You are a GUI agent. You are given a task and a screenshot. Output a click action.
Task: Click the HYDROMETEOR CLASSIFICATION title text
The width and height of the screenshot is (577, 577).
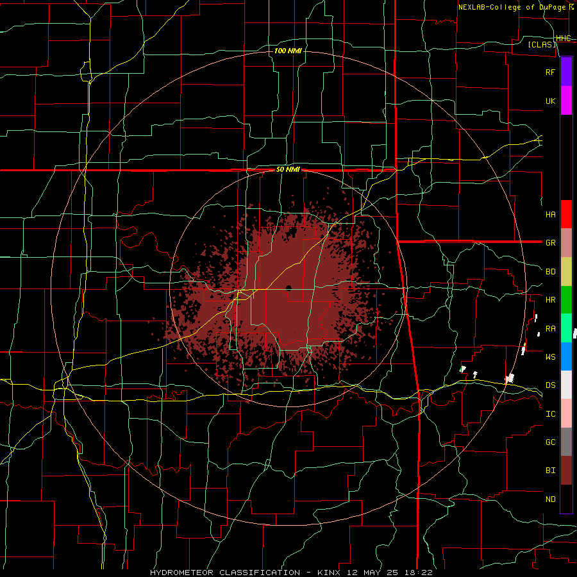pyautogui.click(x=225, y=573)
